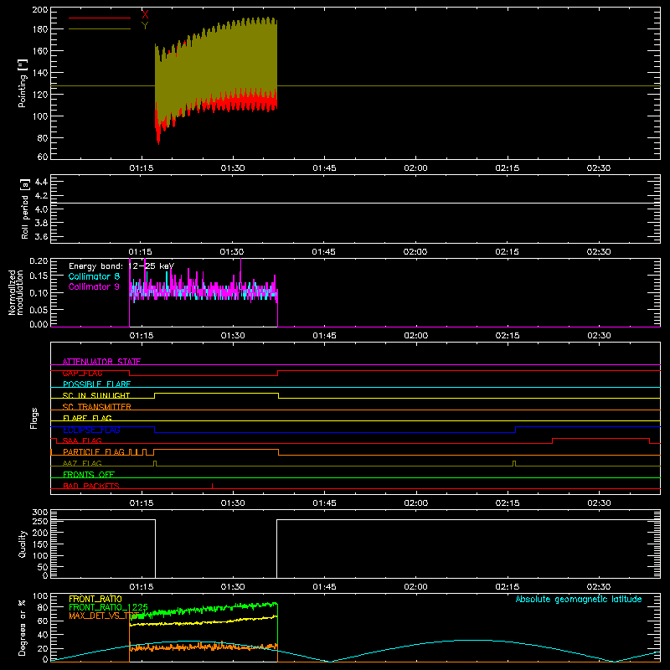Select the ECLIPSE_FLAG label
Screen dimensions: 670x670
(91, 430)
